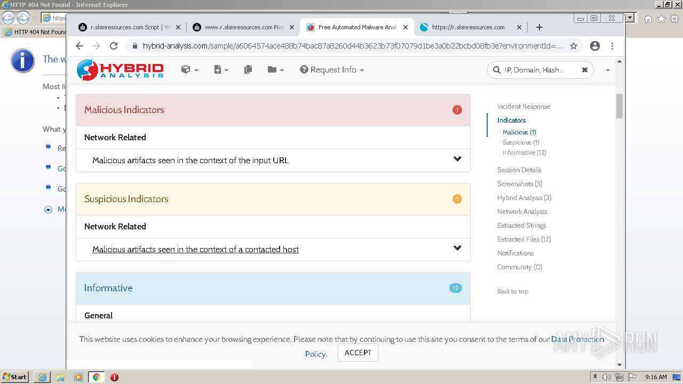Open Windows Explorer folder from taskbar

[60, 377]
